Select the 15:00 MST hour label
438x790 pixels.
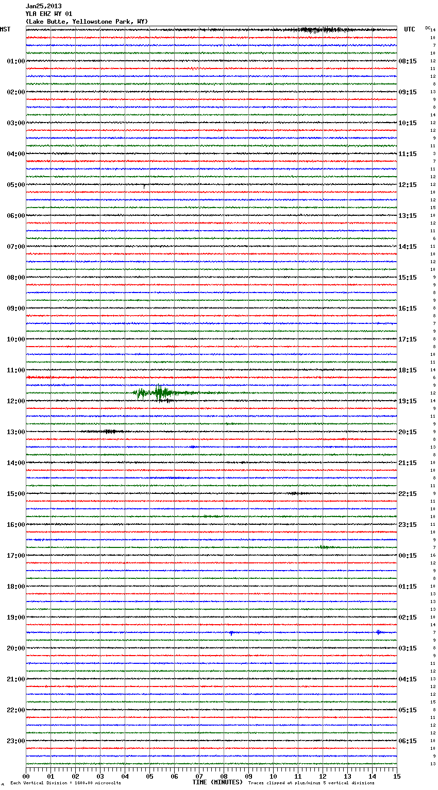pyautogui.click(x=16, y=494)
